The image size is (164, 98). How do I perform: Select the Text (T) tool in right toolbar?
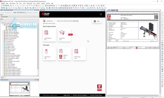[162, 67]
